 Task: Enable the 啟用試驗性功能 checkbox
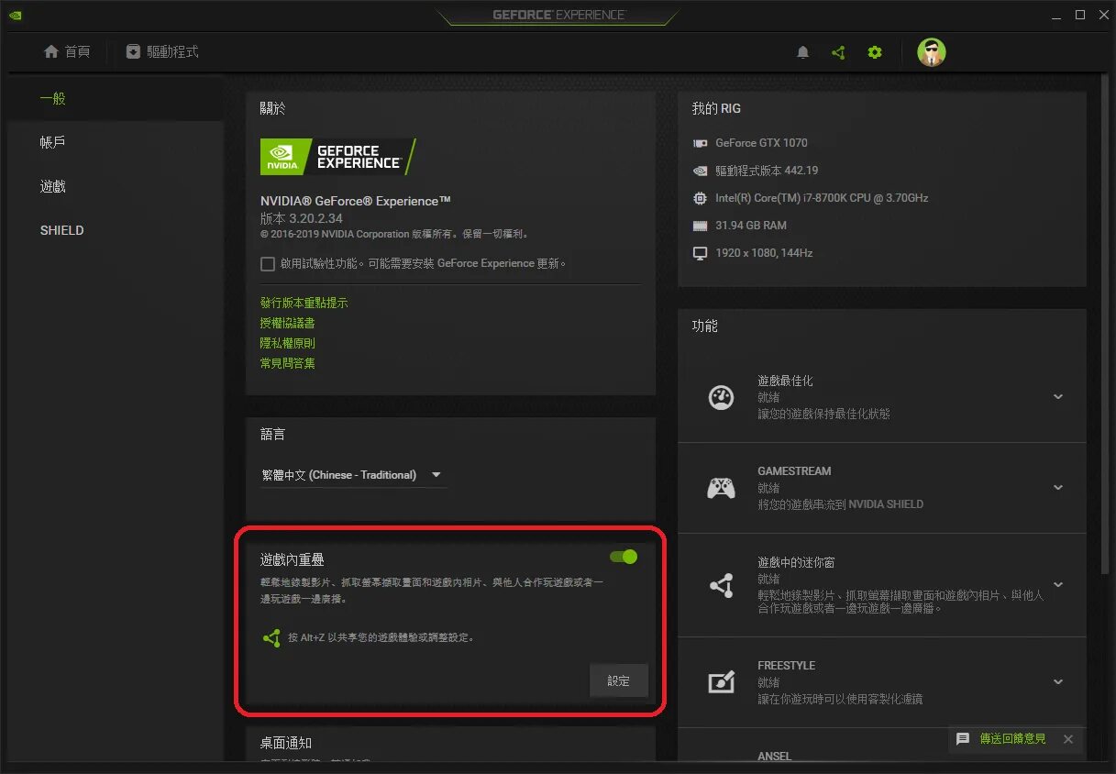[x=268, y=264]
